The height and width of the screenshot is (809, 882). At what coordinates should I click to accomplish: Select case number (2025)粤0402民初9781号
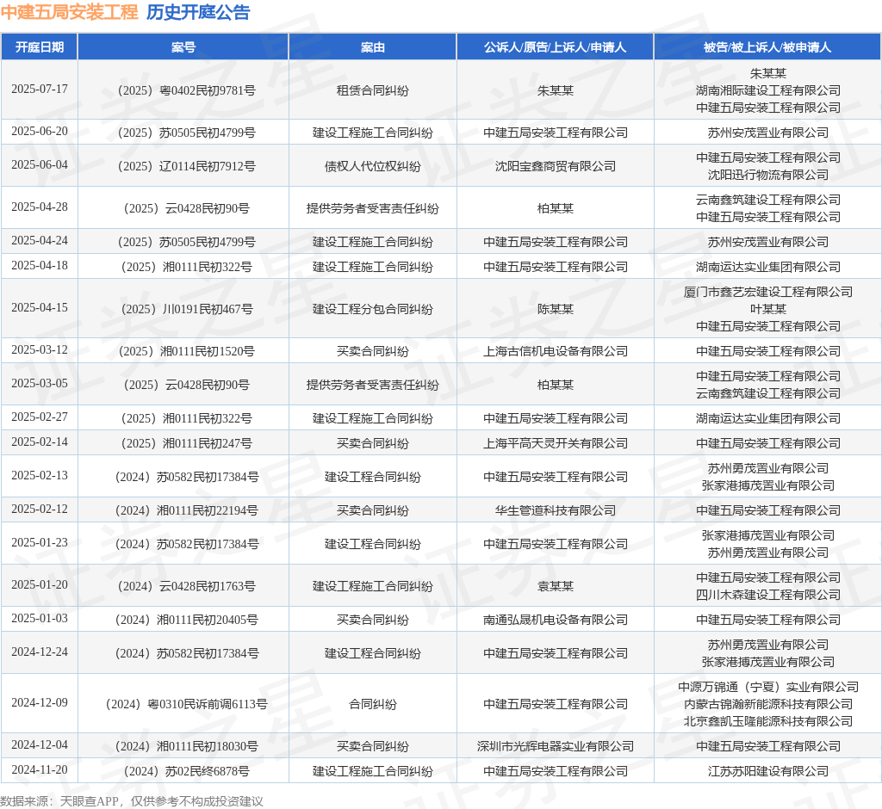(186, 90)
